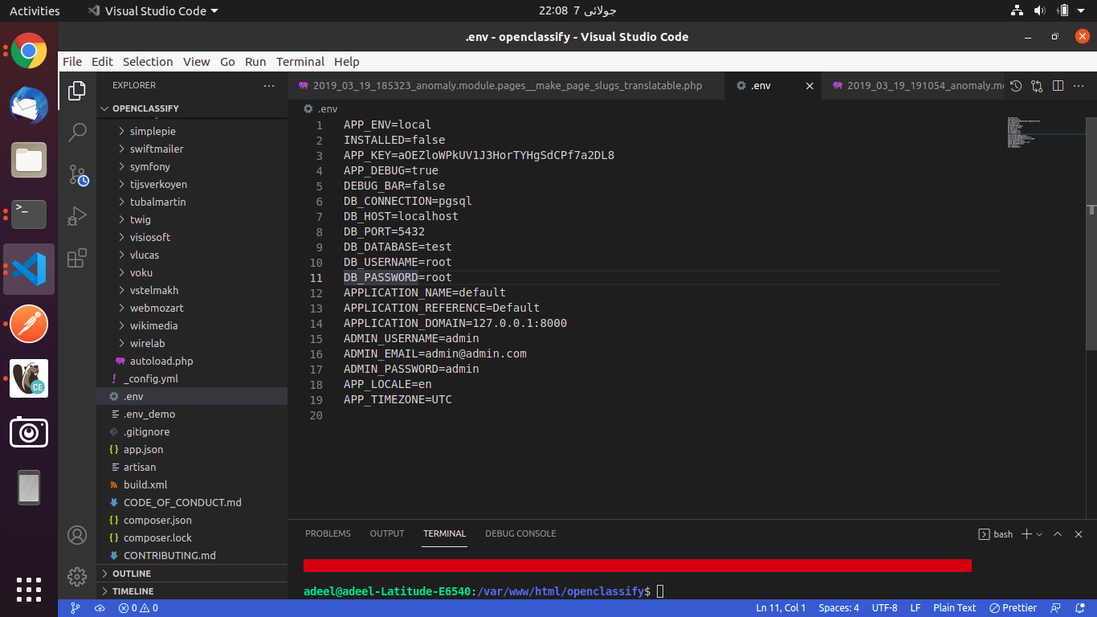
Task: Toggle Prettier in the status bar
Action: (1013, 608)
